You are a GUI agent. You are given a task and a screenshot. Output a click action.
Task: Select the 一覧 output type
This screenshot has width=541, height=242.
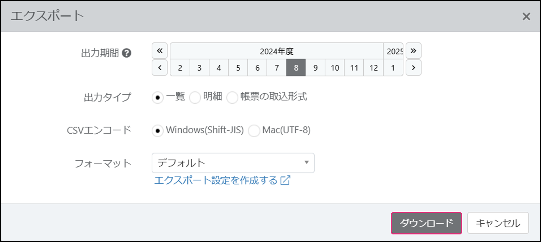157,97
